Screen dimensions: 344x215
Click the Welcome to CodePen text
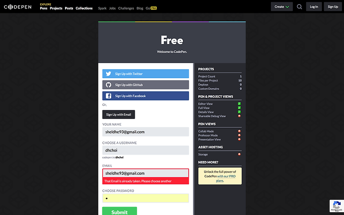172,52
